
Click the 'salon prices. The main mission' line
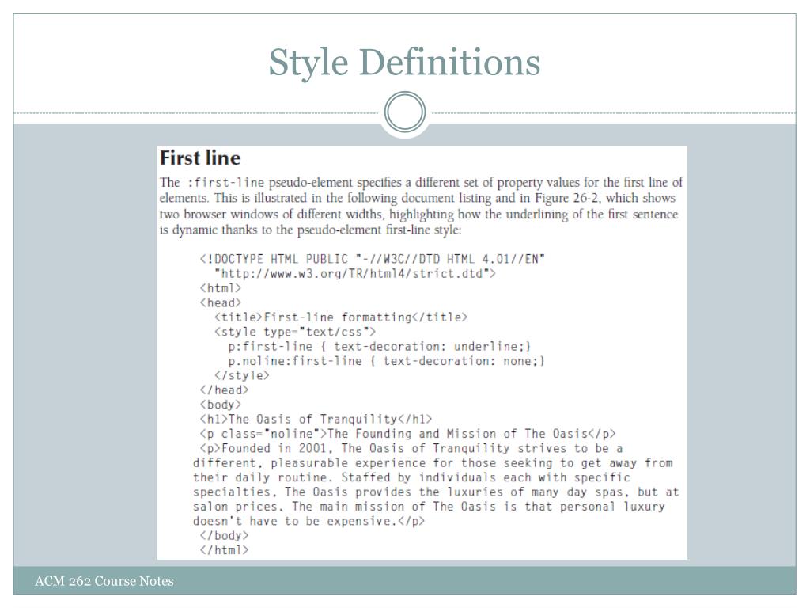point(430,506)
